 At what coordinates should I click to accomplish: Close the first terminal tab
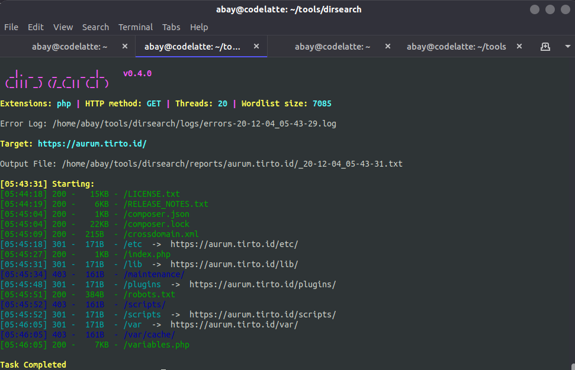124,46
